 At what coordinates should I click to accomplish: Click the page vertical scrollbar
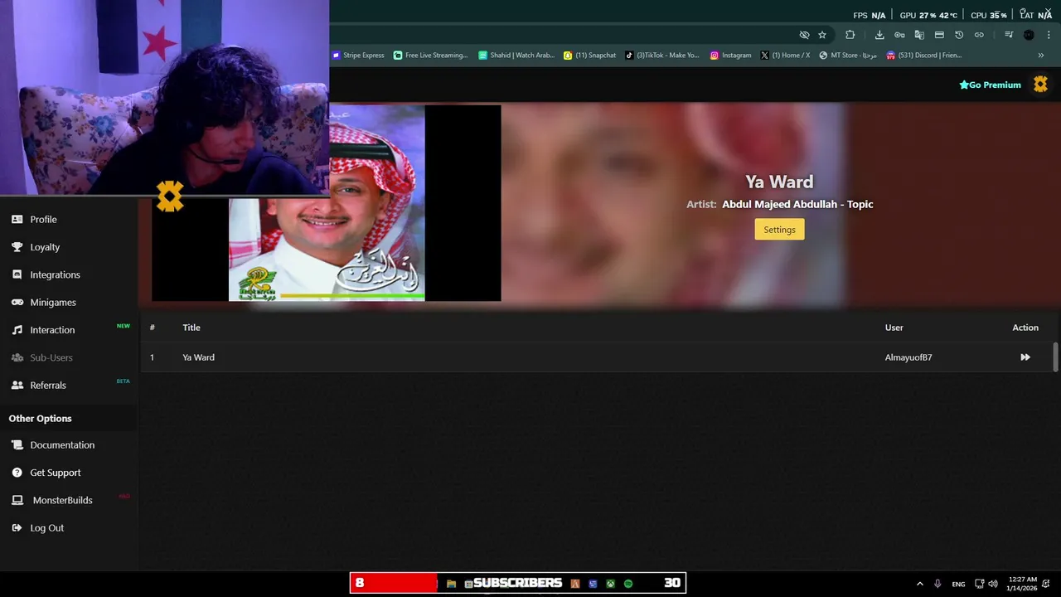[x=1055, y=357]
